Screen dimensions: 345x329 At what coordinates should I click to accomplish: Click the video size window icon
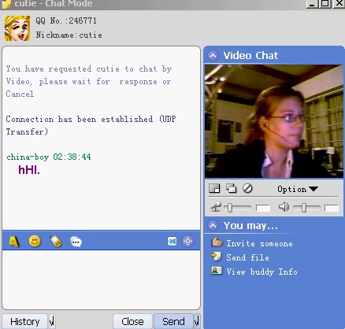point(214,188)
